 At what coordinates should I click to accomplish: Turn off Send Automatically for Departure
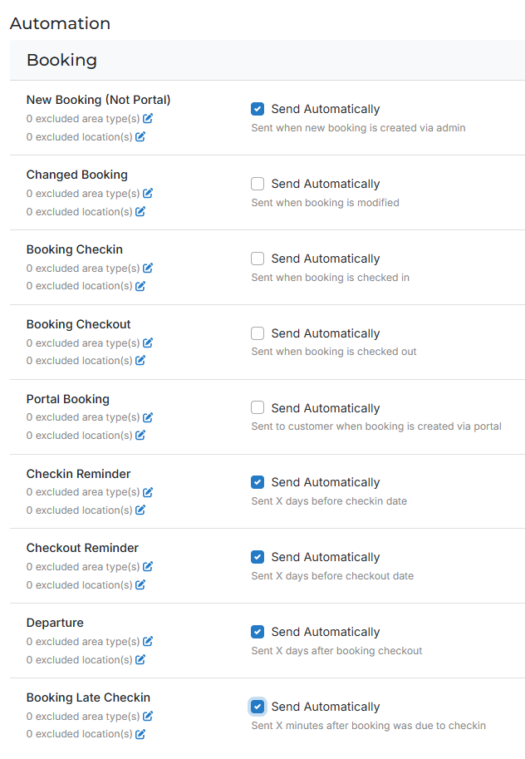(258, 632)
